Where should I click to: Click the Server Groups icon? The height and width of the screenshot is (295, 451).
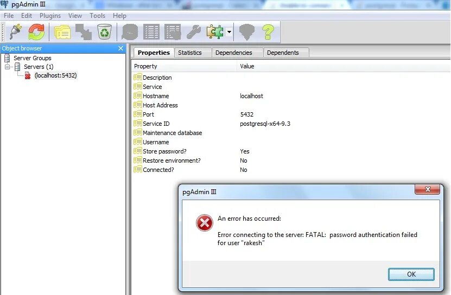coord(7,58)
